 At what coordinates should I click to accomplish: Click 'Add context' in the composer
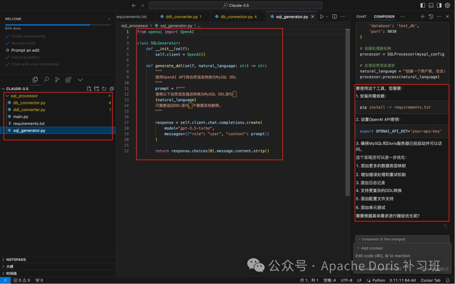(369, 248)
